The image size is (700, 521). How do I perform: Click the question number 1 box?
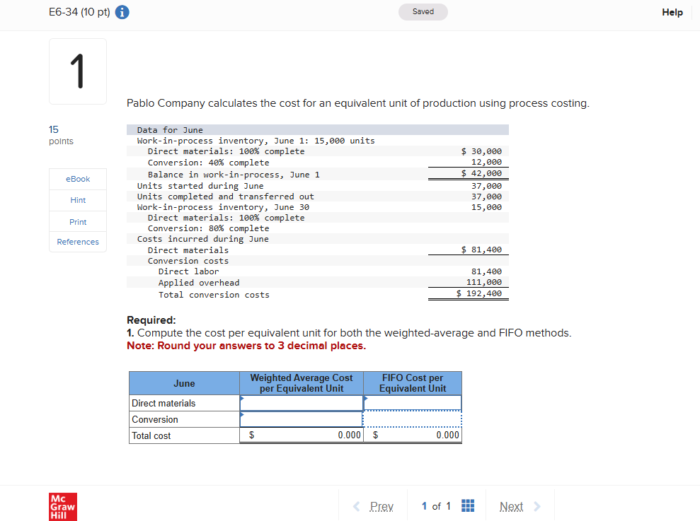[x=78, y=71]
